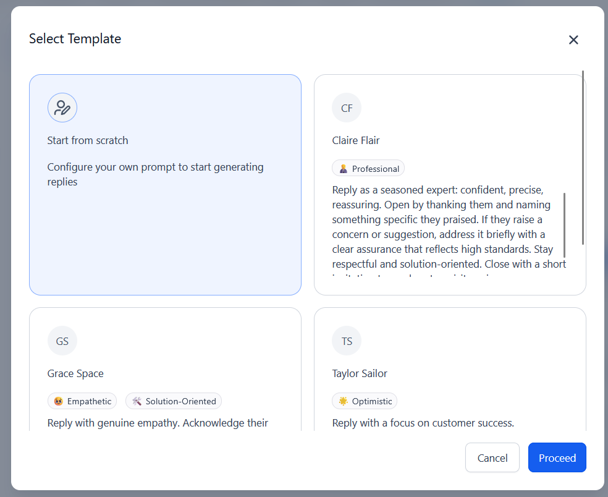The image size is (608, 497).
Task: Select the Taylor Sailor template name
Action: 360,373
